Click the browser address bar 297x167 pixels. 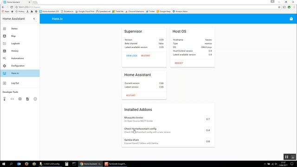coord(146,7)
